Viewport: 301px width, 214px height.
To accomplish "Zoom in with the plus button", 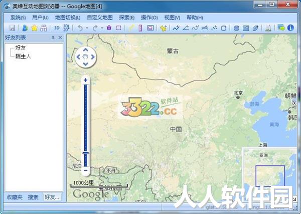I will [86, 80].
